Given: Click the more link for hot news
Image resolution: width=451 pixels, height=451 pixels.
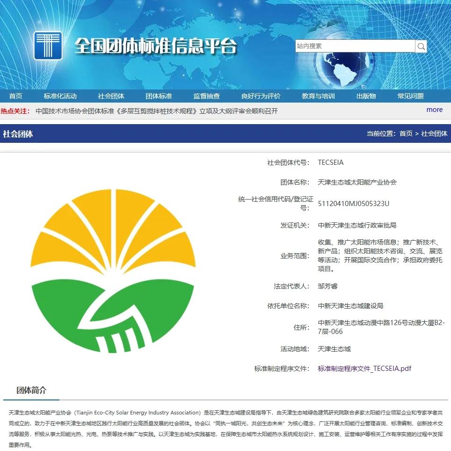Looking at the screenshot, I should tap(434, 110).
